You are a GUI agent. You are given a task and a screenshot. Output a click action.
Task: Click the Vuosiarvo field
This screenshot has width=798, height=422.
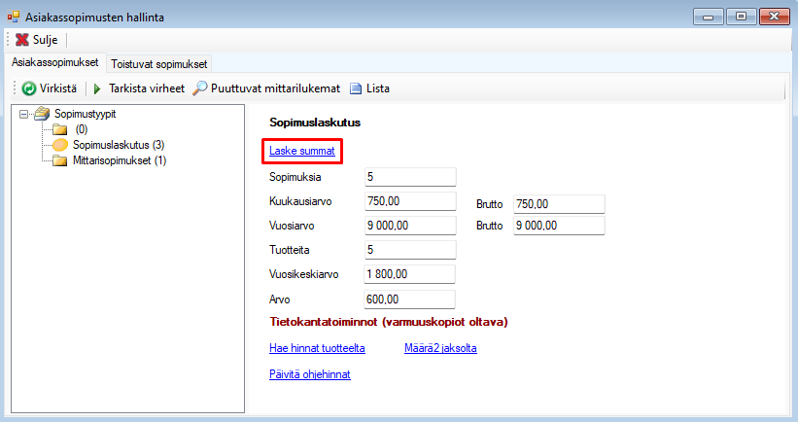coord(410,226)
